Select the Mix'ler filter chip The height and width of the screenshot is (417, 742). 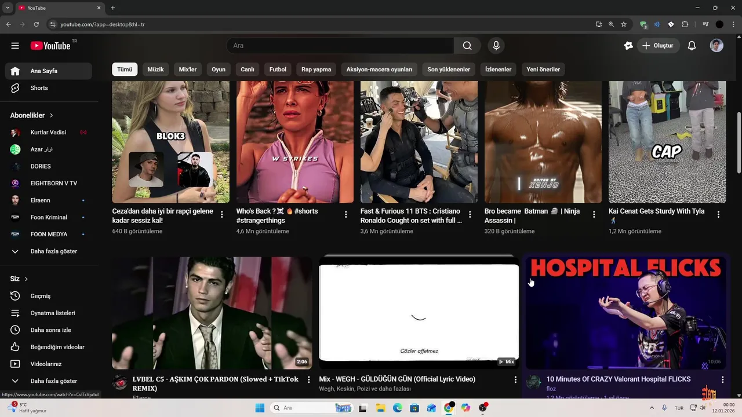click(188, 69)
